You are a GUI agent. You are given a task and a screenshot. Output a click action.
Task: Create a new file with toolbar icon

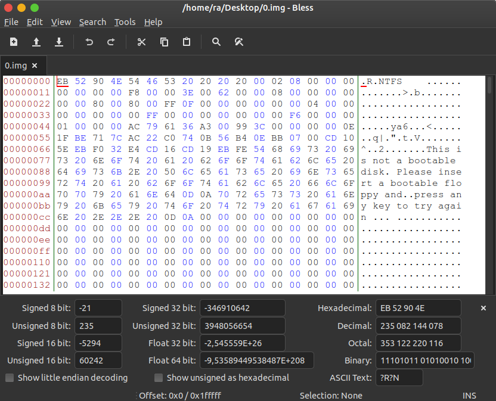point(14,42)
